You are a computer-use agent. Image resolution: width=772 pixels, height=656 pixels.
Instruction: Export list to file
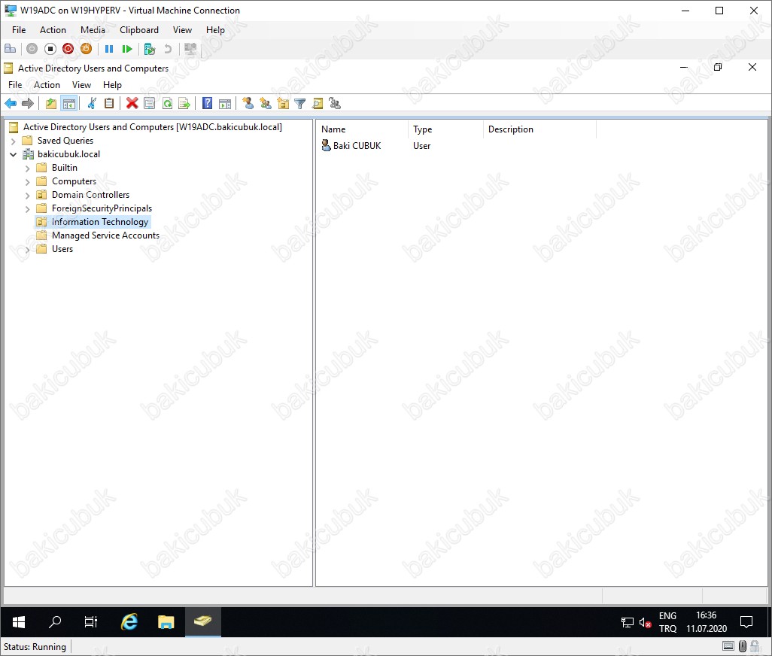click(x=184, y=103)
